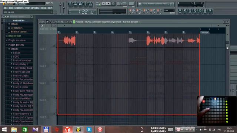The height and width of the screenshot is (133, 237).
Task: Expand the Generators folder in browser
Action: 16,28
